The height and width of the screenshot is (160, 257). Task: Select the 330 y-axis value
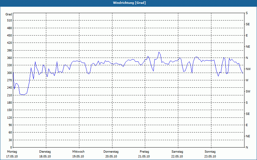(10, 65)
